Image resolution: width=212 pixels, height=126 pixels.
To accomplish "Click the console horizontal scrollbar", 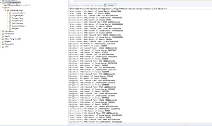I will click(x=140, y=124).
